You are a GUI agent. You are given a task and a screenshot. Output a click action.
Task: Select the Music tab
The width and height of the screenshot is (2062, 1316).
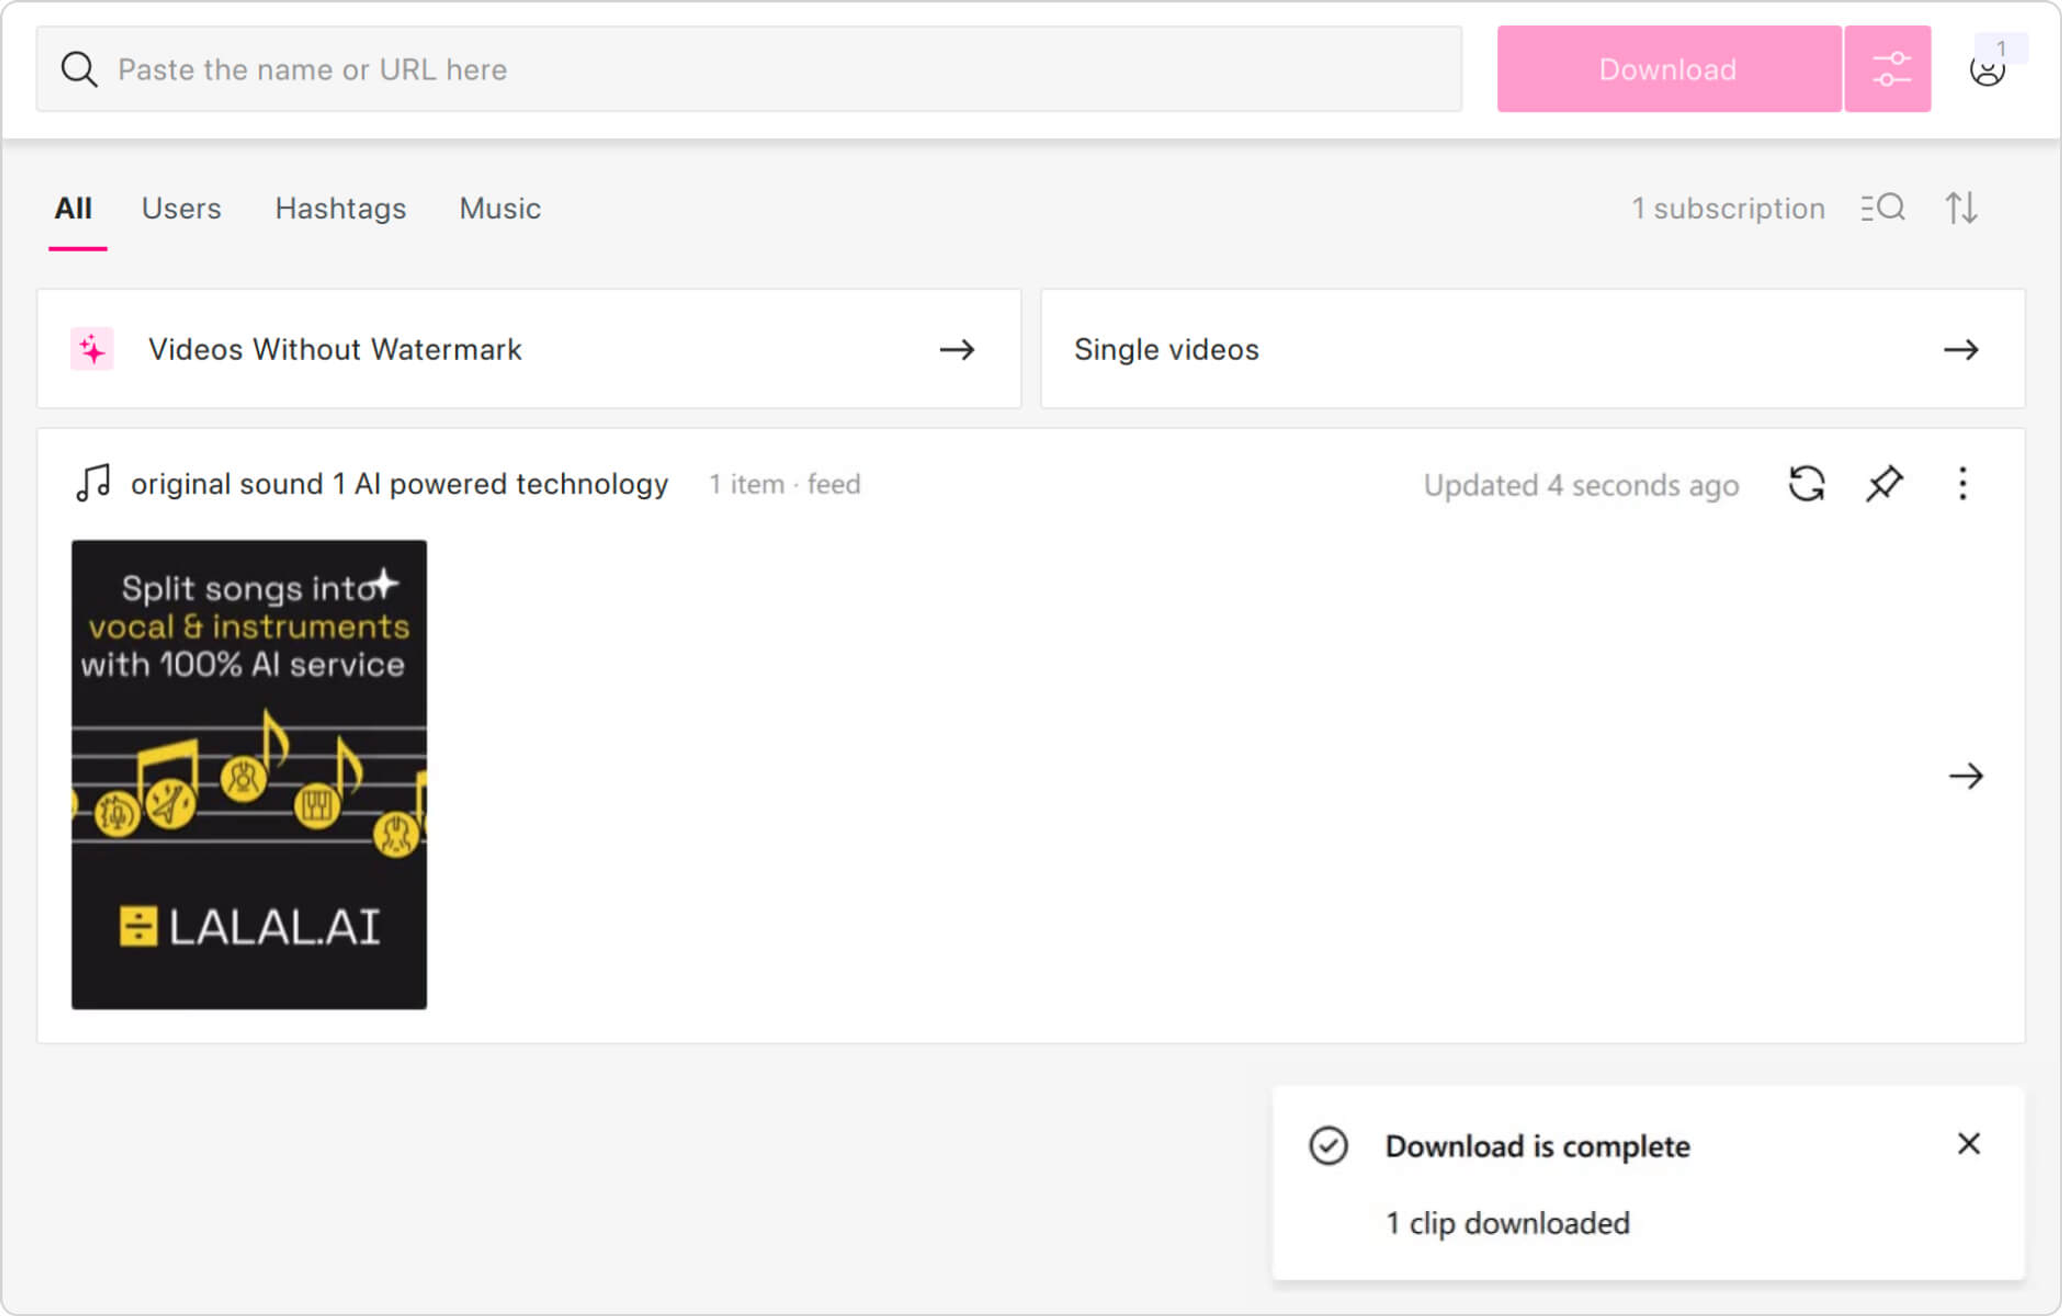499,208
